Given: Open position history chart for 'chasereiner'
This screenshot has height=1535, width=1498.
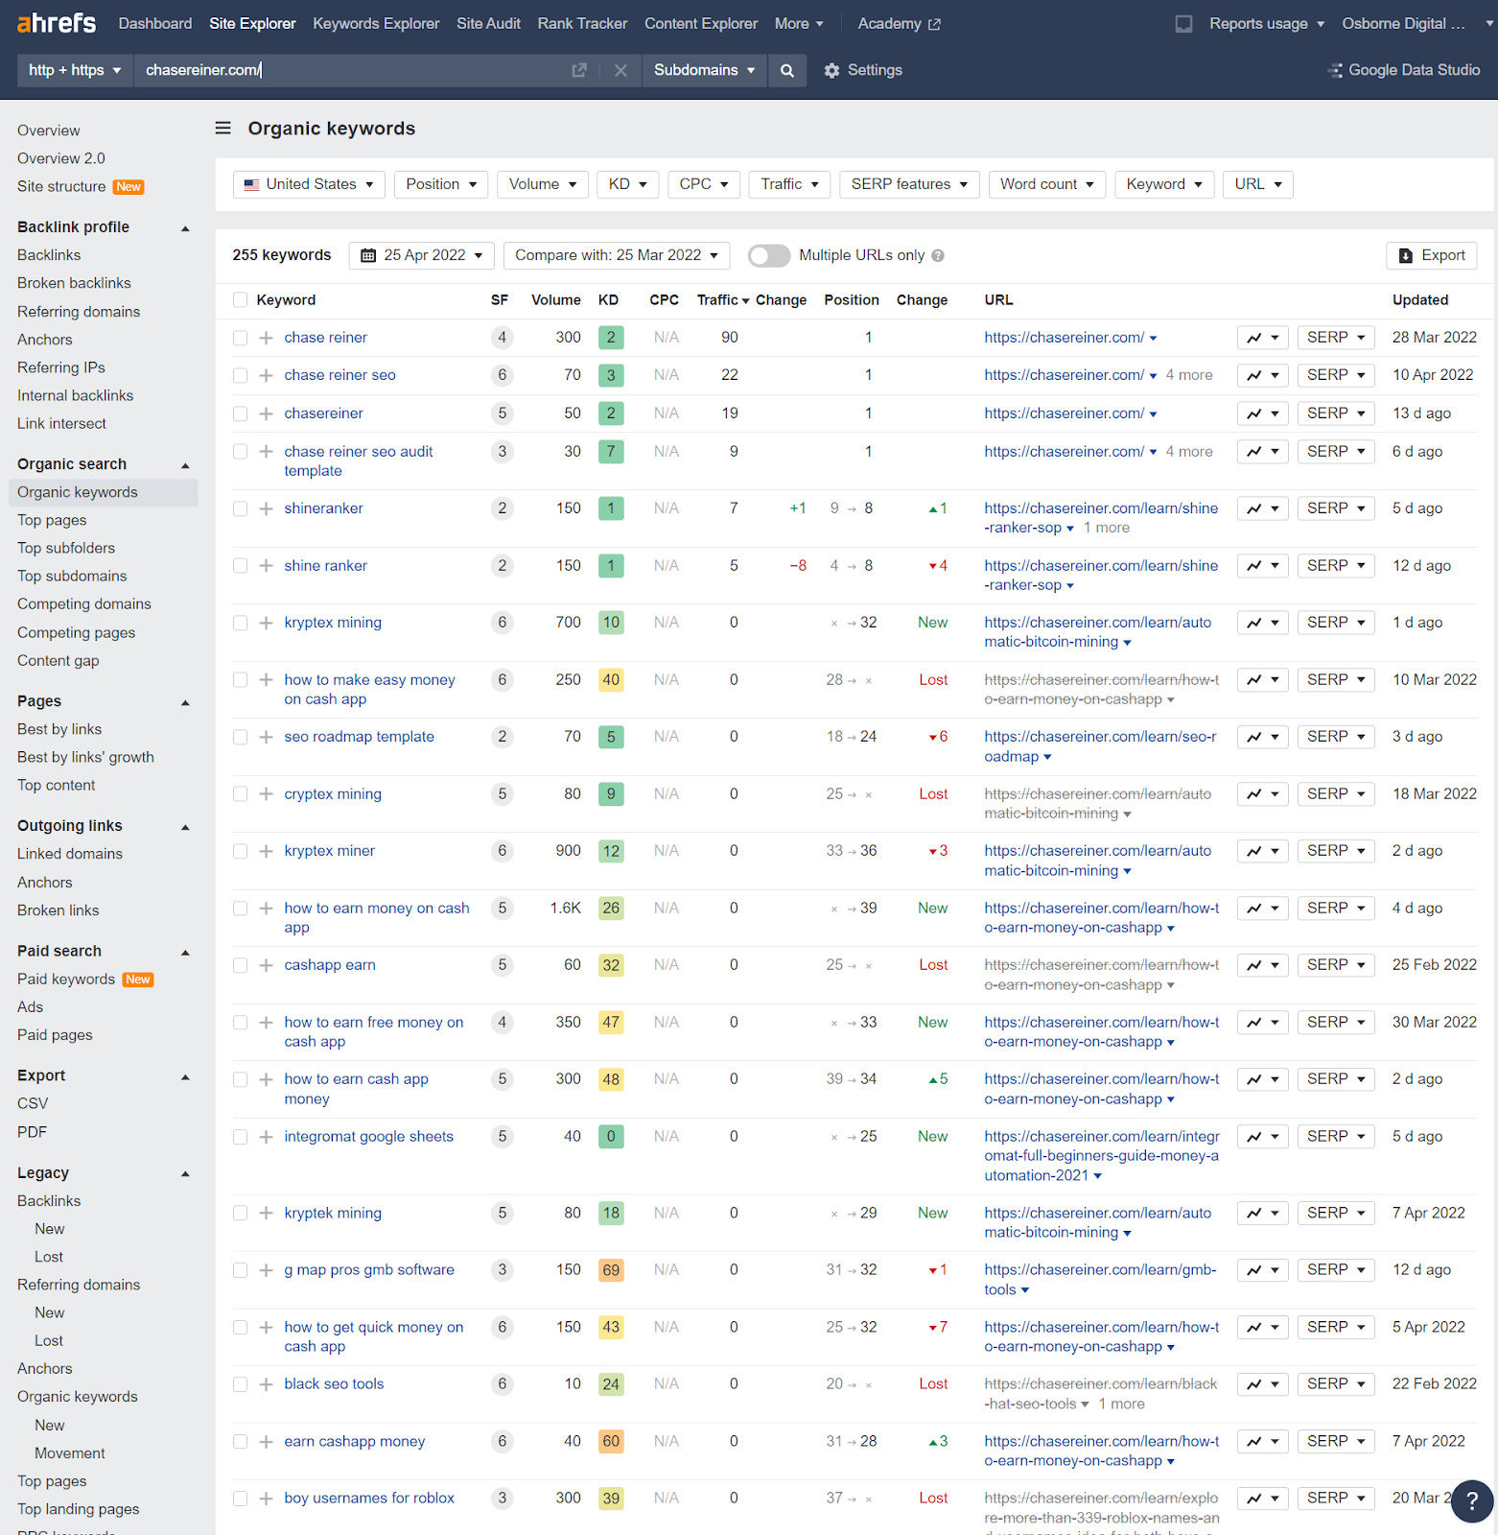Looking at the screenshot, I should (x=1262, y=413).
